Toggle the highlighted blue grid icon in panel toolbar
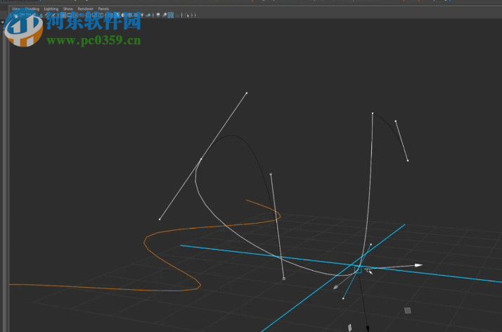This screenshot has height=332, width=502. 171,15
